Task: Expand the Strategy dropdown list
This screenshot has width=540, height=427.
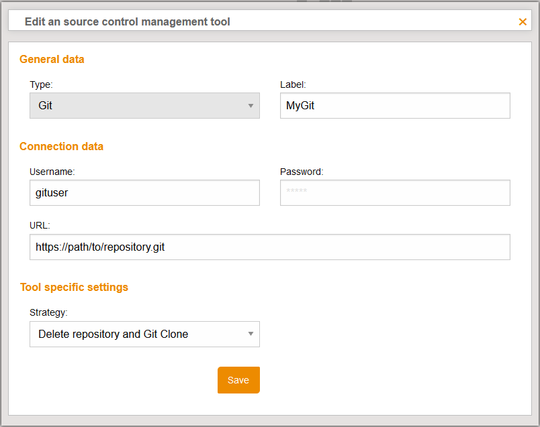Action: tap(138, 334)
